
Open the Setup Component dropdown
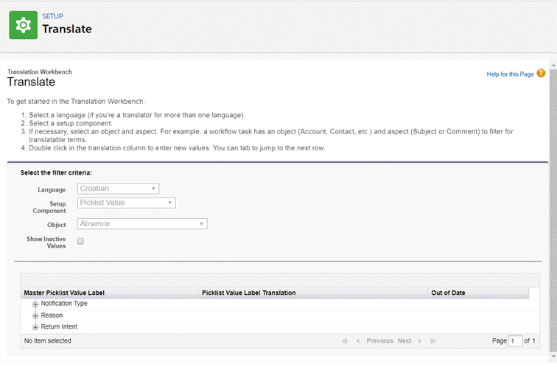point(126,203)
